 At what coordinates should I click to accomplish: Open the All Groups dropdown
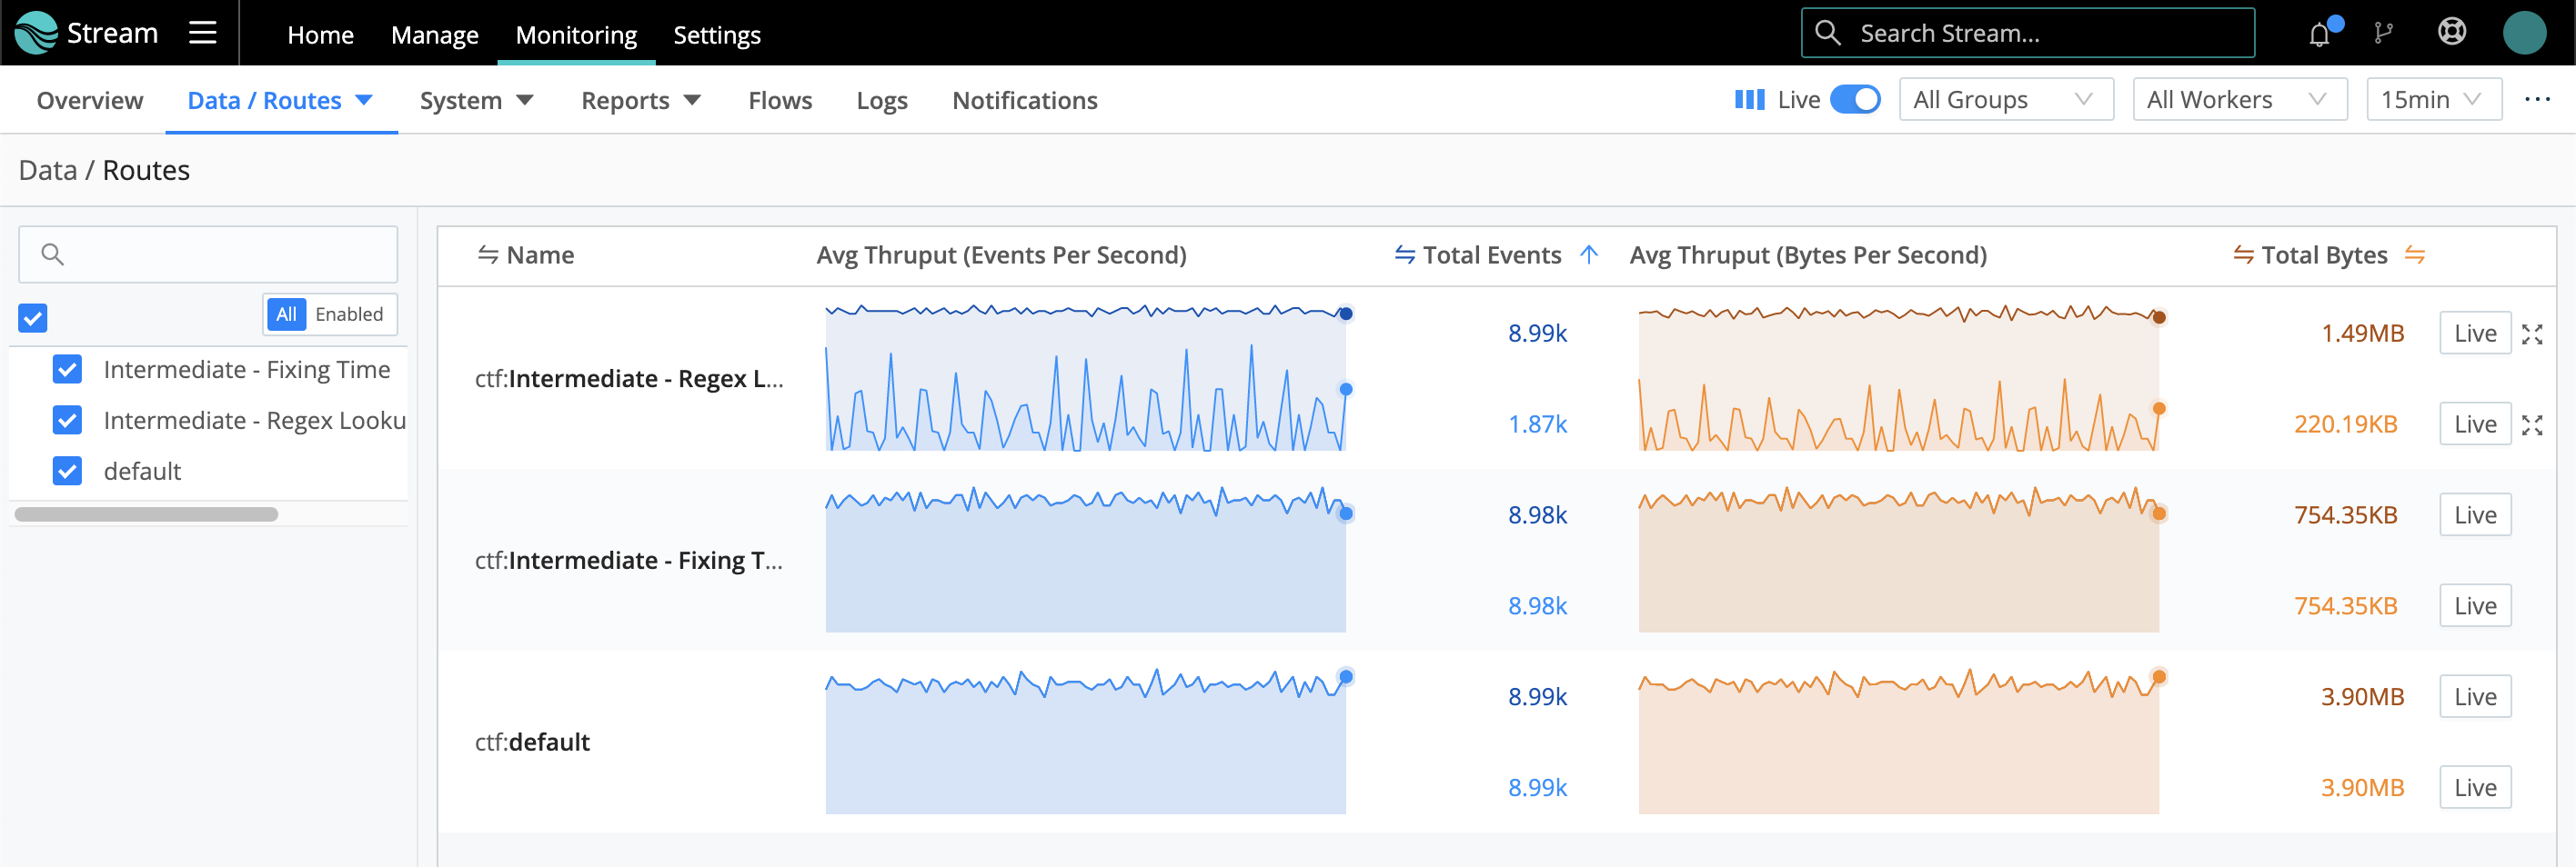2004,100
